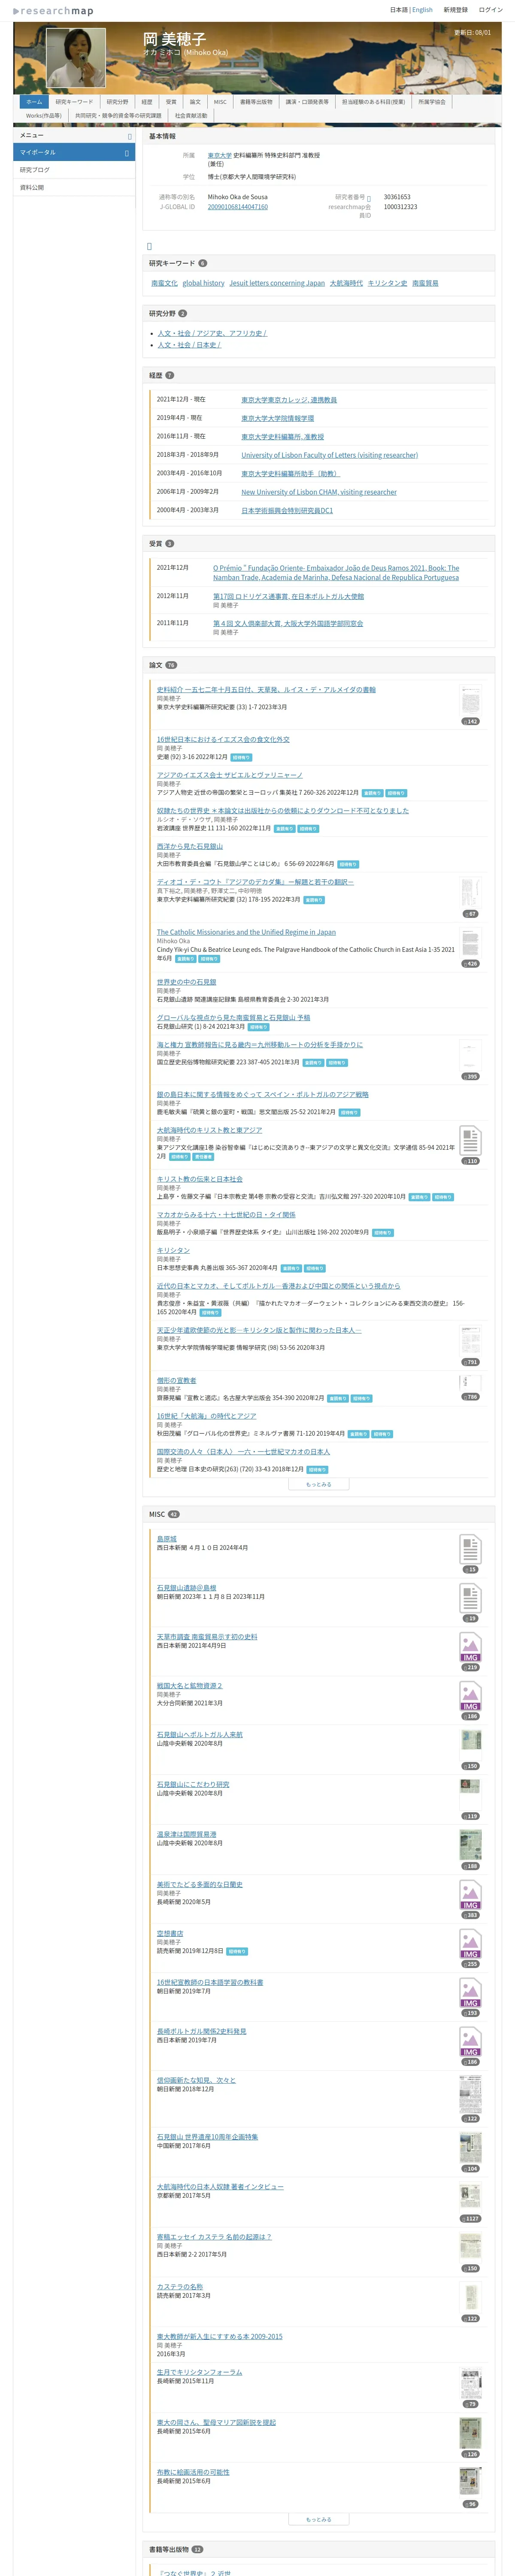Switch language to English
The width and height of the screenshot is (515, 2576).
click(x=422, y=10)
